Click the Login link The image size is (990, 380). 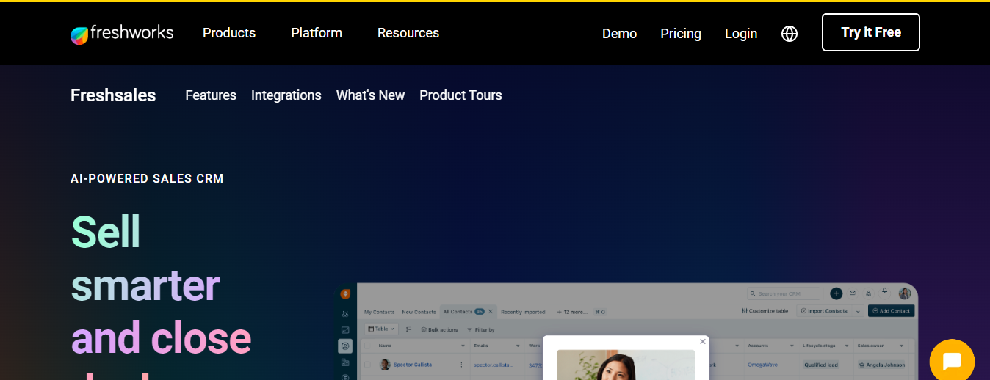coord(741,34)
